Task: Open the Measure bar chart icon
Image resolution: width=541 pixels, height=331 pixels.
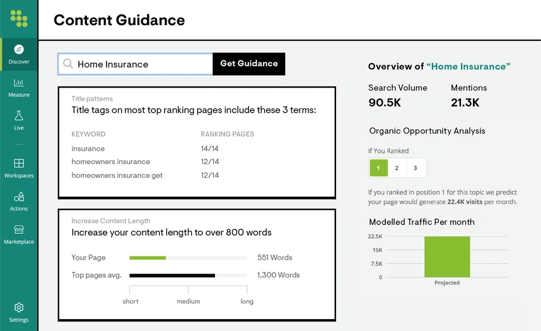Action: tap(19, 83)
